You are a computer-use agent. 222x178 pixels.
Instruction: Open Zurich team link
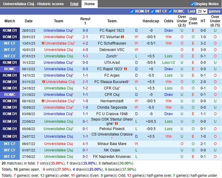(x=111, y=56)
